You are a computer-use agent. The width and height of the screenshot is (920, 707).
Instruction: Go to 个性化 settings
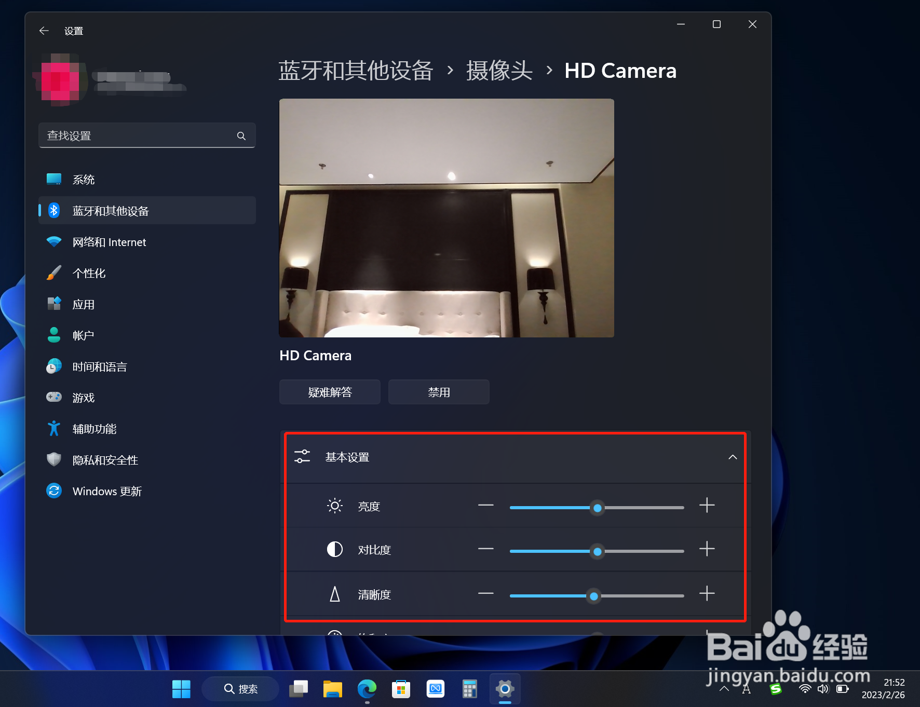click(147, 273)
